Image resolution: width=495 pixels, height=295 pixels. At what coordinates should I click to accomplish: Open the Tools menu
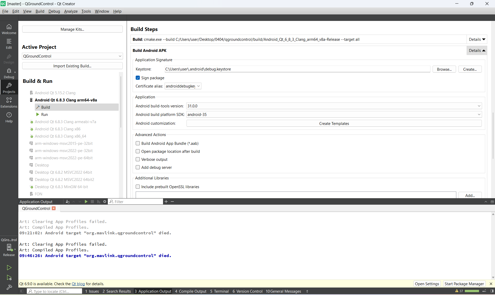(x=86, y=11)
